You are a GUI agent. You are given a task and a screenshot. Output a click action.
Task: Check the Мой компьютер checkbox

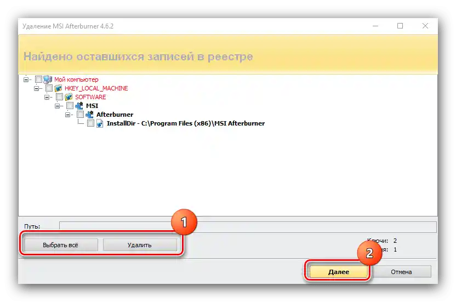tap(38, 79)
